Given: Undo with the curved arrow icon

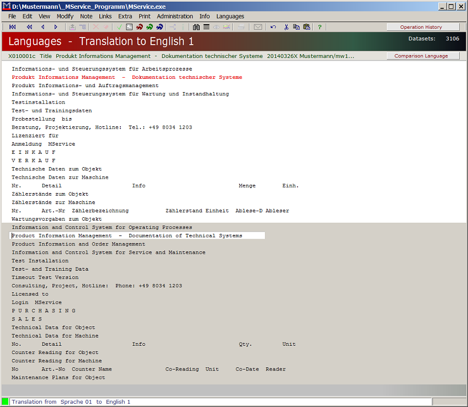Looking at the screenshot, I should pyautogui.click(x=273, y=27).
